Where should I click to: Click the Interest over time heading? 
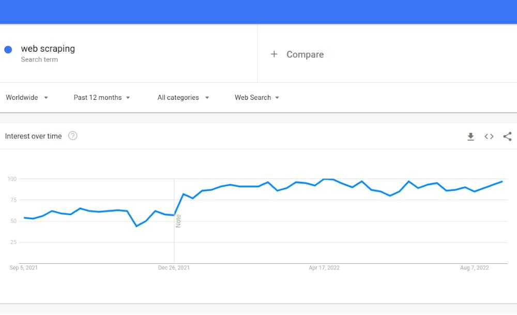pyautogui.click(x=34, y=136)
